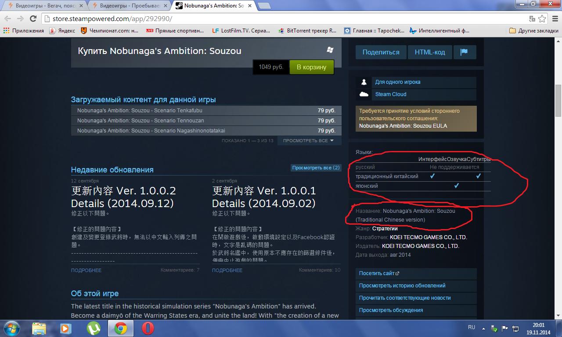562x337 pixels.
Task: Open uTorrent from the taskbar
Action: tap(93, 328)
